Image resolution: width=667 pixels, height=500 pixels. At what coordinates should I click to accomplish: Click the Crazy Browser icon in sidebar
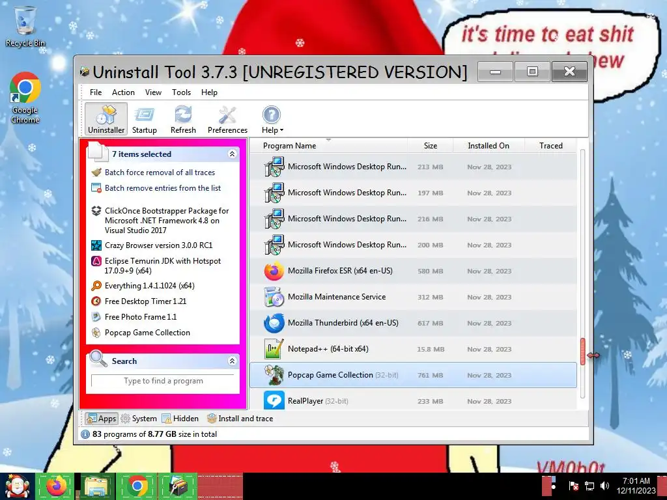[x=96, y=245]
